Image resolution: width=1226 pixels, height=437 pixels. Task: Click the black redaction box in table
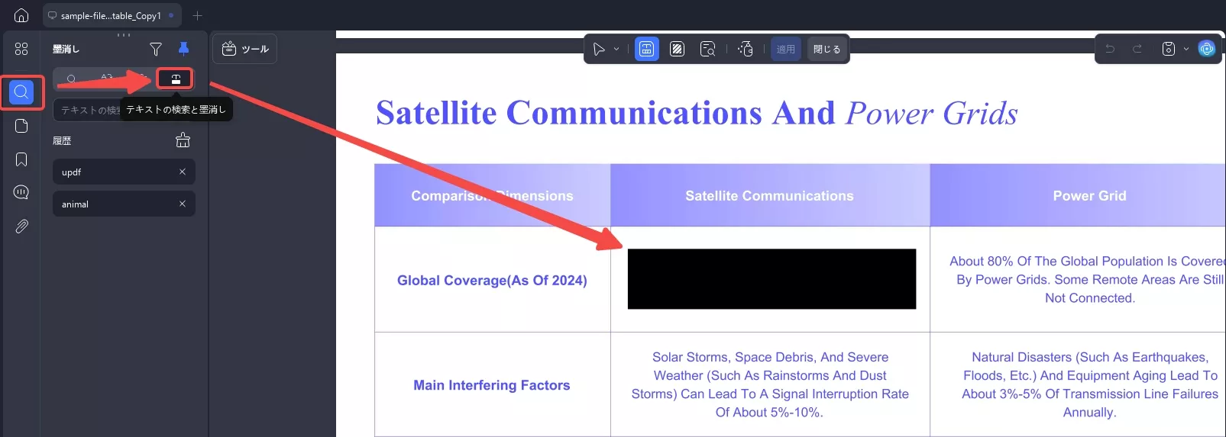point(772,279)
